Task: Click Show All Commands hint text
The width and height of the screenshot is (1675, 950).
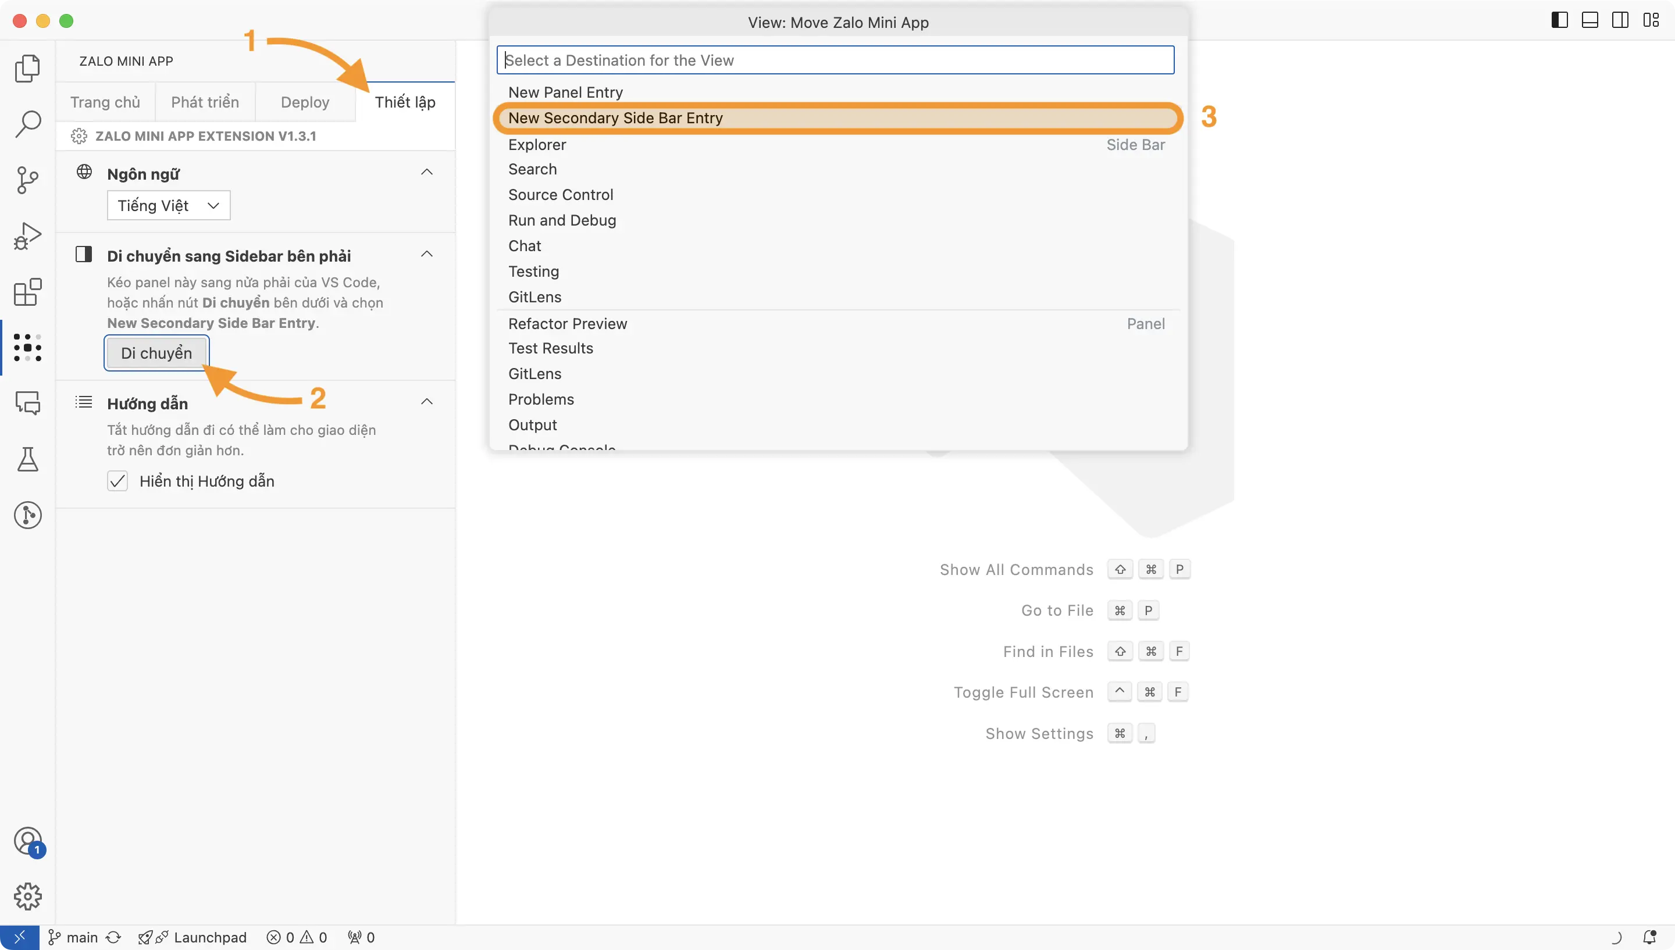Action: coord(1016,570)
